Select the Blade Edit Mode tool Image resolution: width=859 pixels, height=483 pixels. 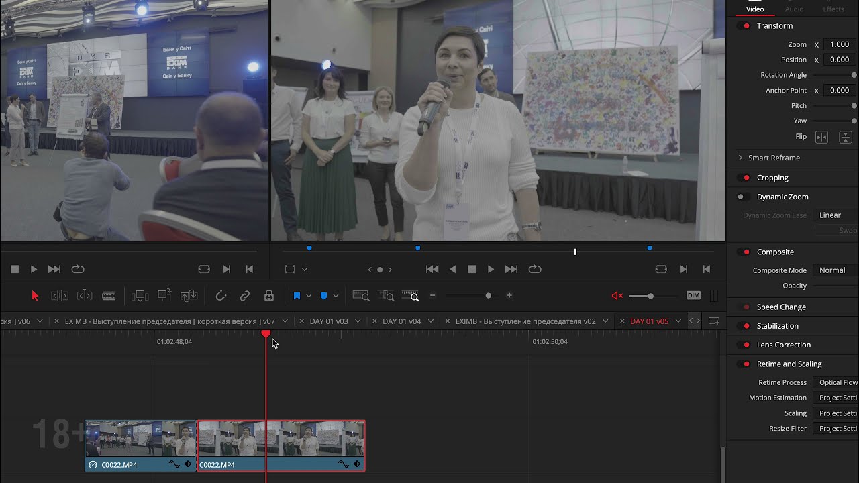point(109,296)
